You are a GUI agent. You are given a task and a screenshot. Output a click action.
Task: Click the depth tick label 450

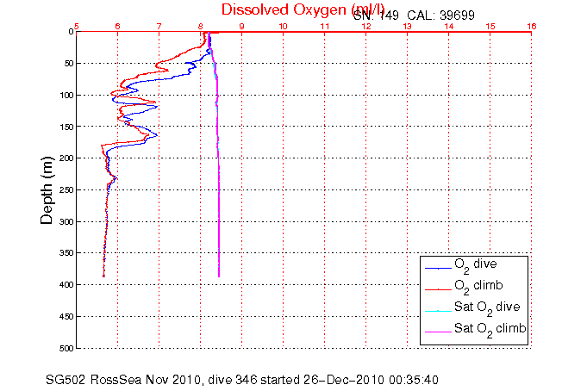click(66, 317)
